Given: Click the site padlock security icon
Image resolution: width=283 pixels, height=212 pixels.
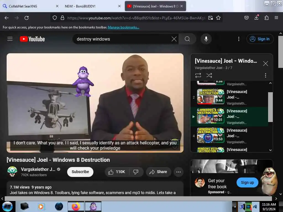Looking at the screenshot, I should 62,18.
